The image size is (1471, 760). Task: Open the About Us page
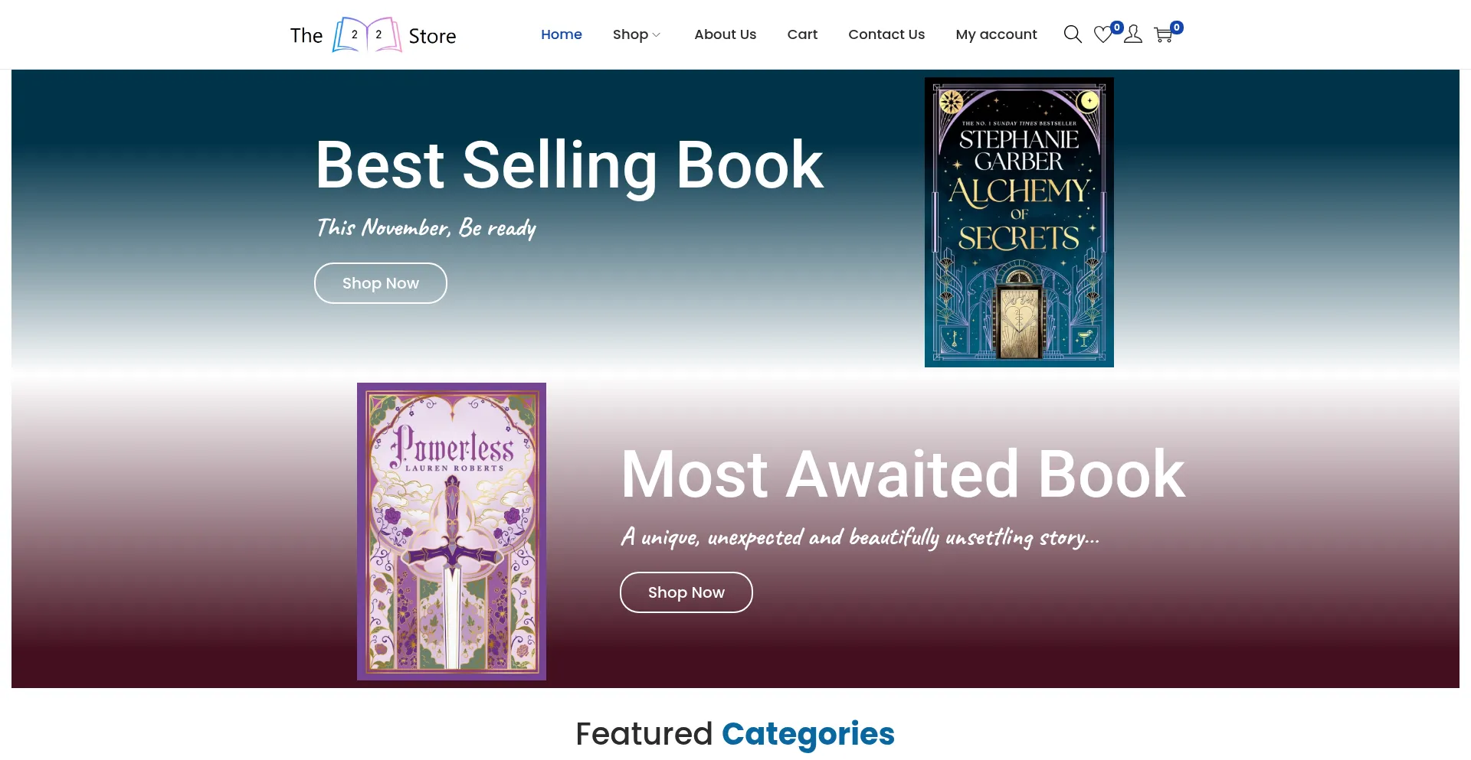[x=725, y=34]
